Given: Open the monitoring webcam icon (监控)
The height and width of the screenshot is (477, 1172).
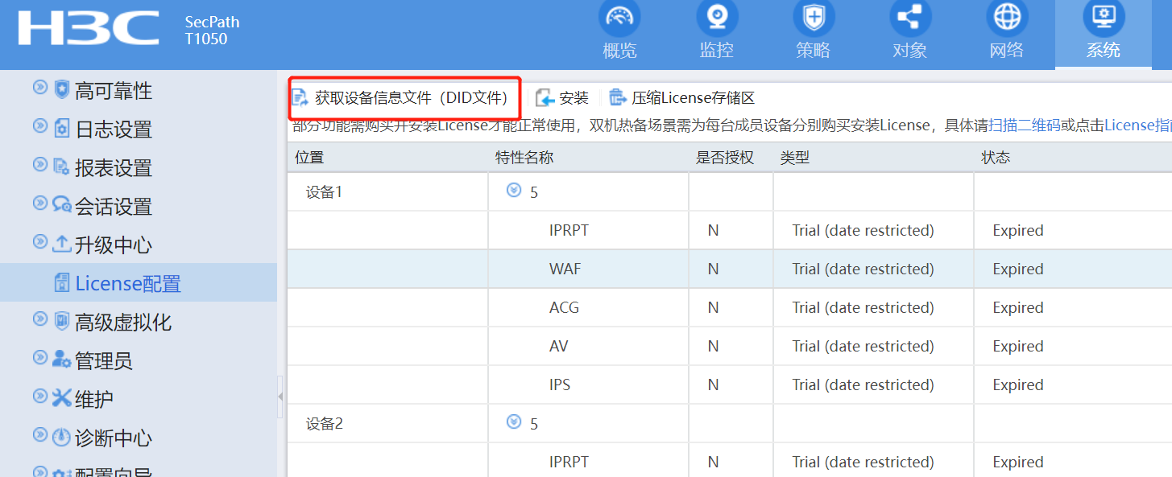Looking at the screenshot, I should coord(716,18).
